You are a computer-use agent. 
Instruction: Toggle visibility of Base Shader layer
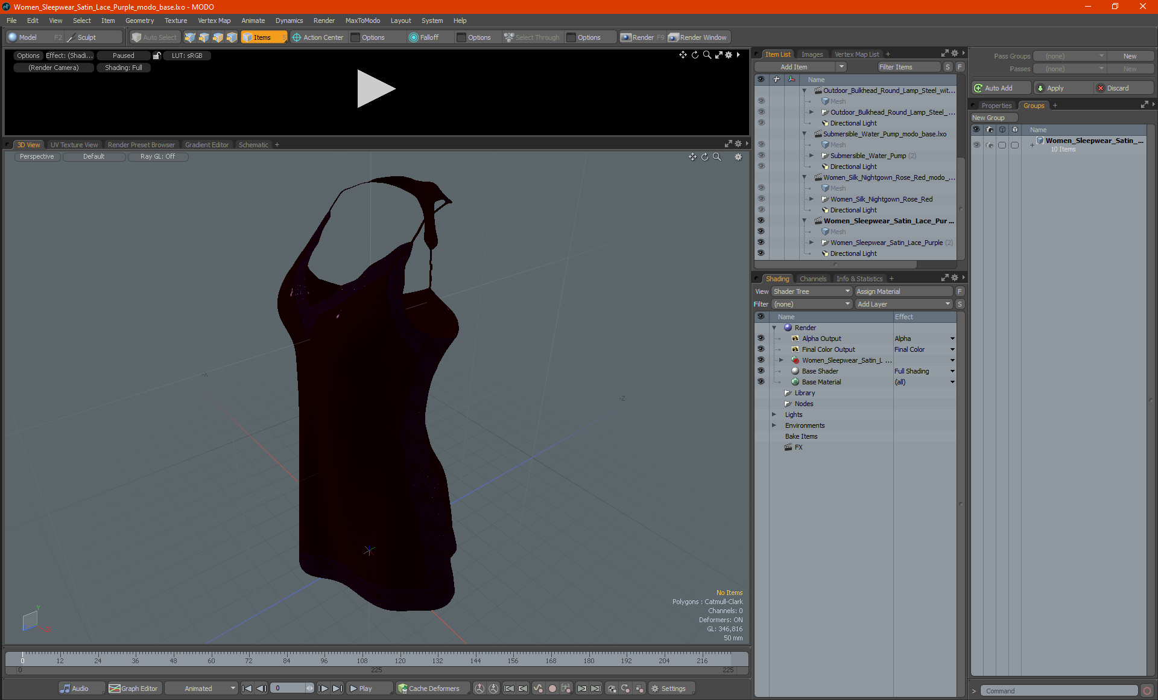coord(761,371)
